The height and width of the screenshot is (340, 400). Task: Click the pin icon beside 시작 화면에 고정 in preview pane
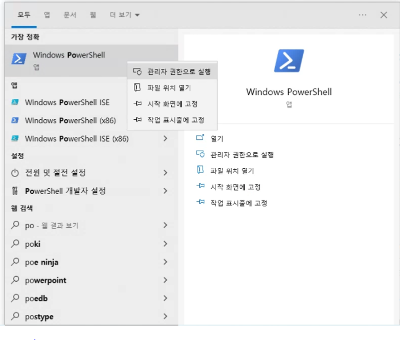click(201, 186)
